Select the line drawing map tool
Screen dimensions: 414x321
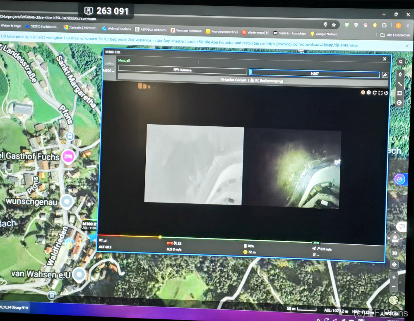[400, 84]
